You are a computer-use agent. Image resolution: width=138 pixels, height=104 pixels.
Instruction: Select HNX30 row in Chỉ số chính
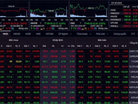coord(124,16)
